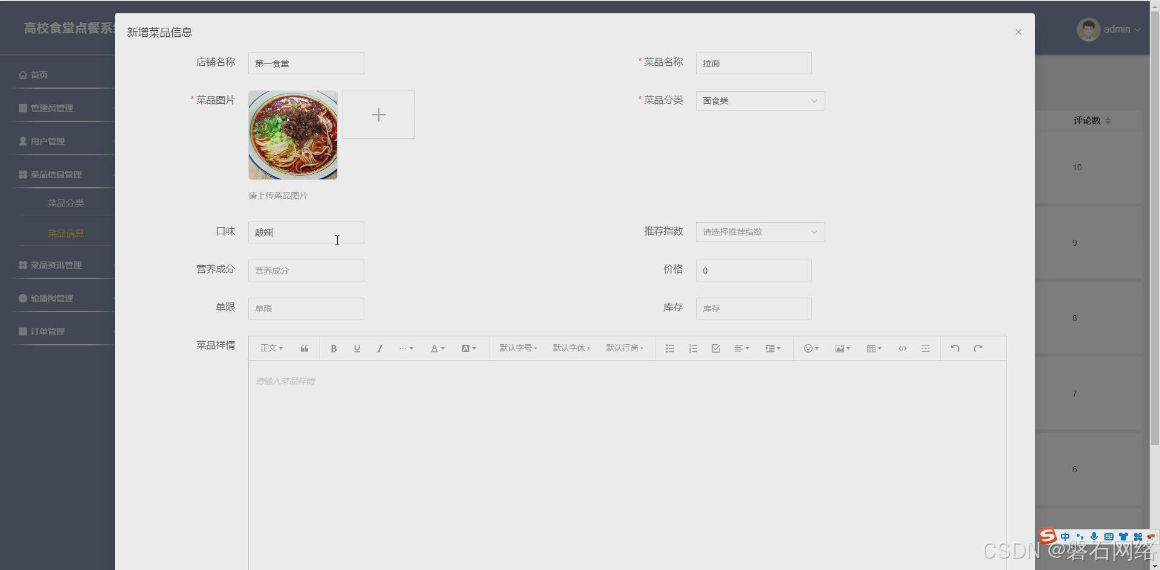Open the 默认行高 line height dropdown

[624, 348]
